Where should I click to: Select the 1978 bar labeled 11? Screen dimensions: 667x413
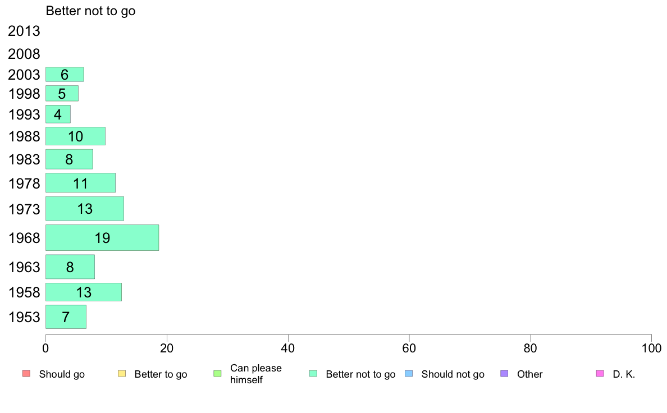coord(80,183)
